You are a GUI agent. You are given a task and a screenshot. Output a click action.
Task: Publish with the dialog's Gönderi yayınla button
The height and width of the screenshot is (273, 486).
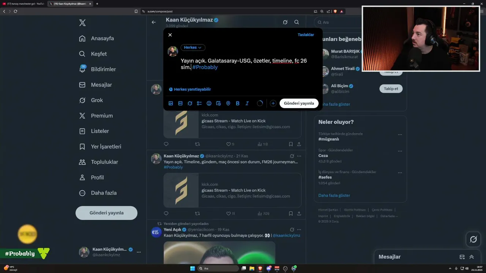click(299, 103)
